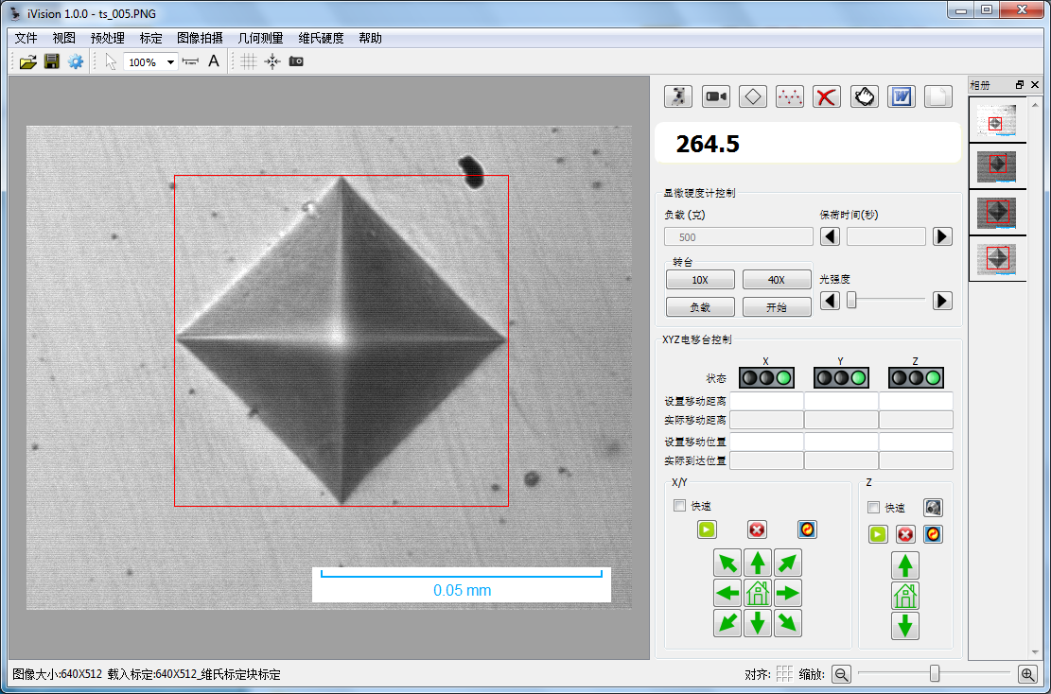This screenshot has width=1051, height=694.
Task: Click the video camera icon button
Action: 716,96
